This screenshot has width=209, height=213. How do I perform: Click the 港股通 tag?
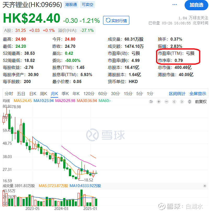[x=71, y=5]
